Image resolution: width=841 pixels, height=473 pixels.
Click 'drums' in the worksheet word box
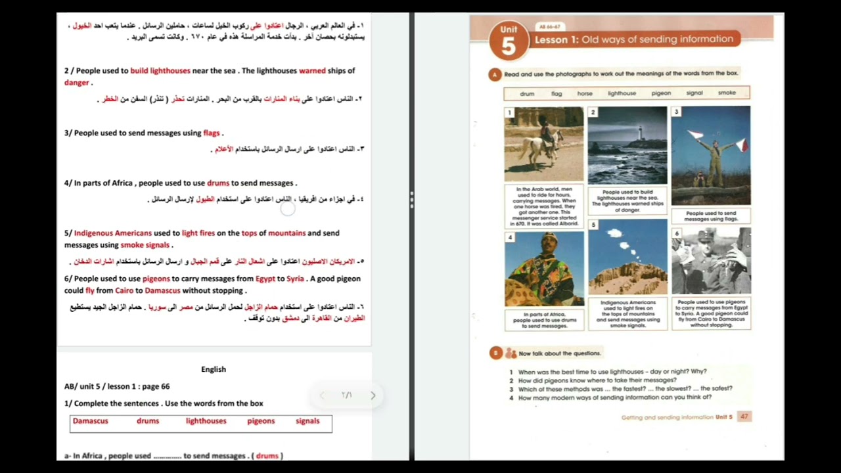[x=148, y=421]
